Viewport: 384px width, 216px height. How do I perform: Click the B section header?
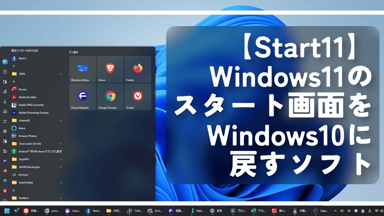[x=14, y=190]
